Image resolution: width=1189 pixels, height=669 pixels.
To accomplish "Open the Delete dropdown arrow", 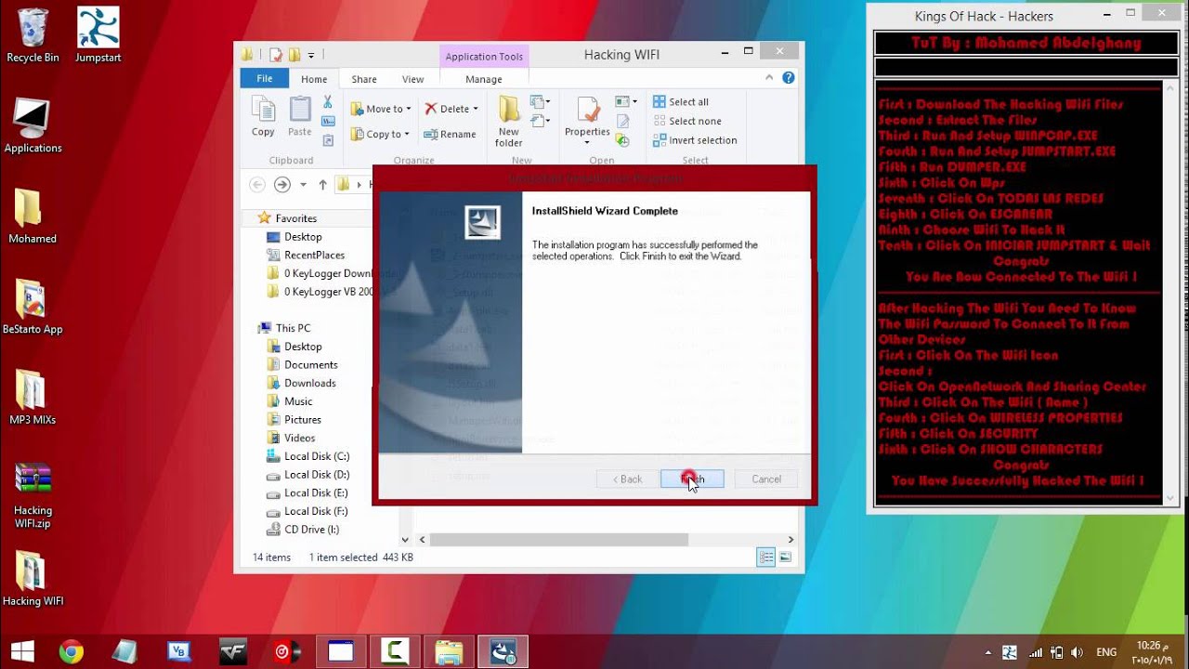I will tap(476, 109).
